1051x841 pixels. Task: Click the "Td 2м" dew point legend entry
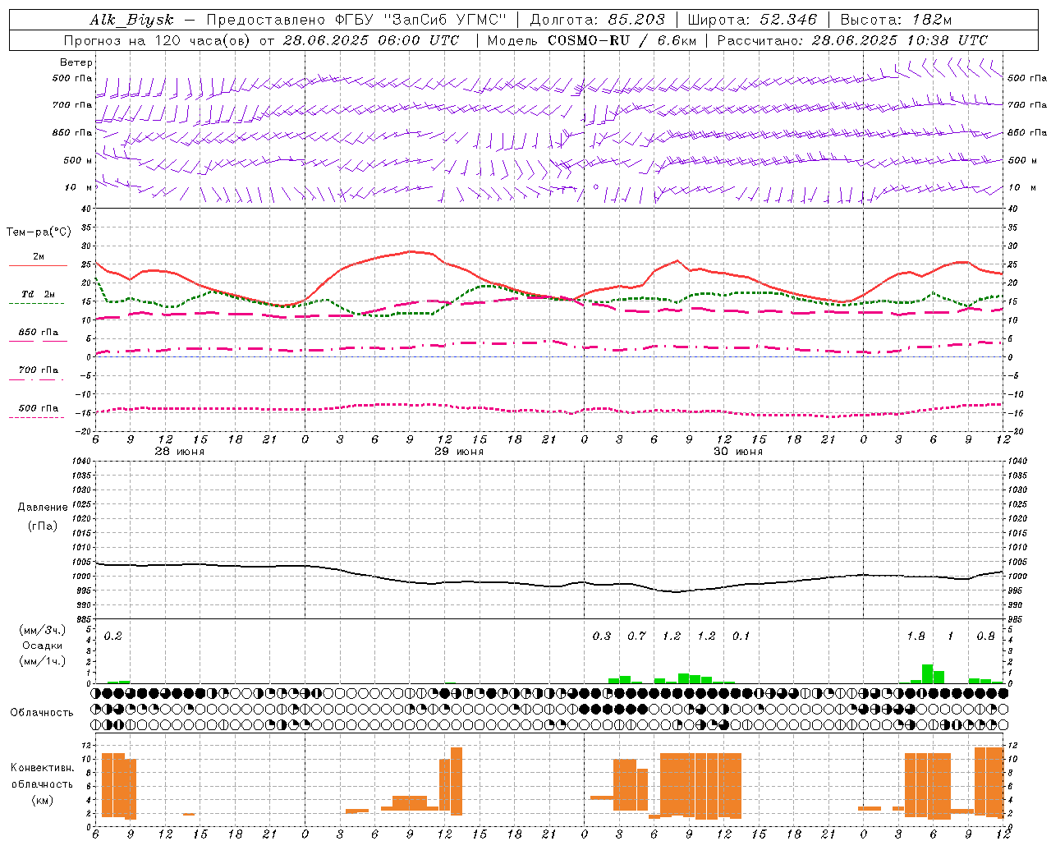pos(39,294)
